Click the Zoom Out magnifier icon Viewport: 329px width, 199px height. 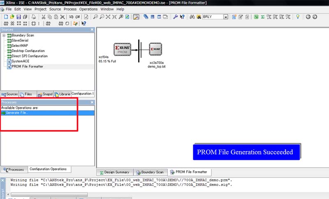click(102, 17)
